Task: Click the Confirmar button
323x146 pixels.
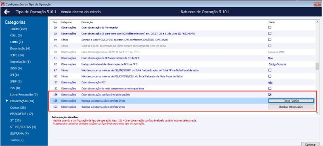Action: coord(310,144)
